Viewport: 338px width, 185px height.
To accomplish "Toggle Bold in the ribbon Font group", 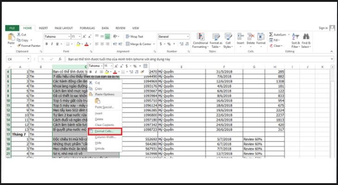I will pyautogui.click(x=46, y=44).
